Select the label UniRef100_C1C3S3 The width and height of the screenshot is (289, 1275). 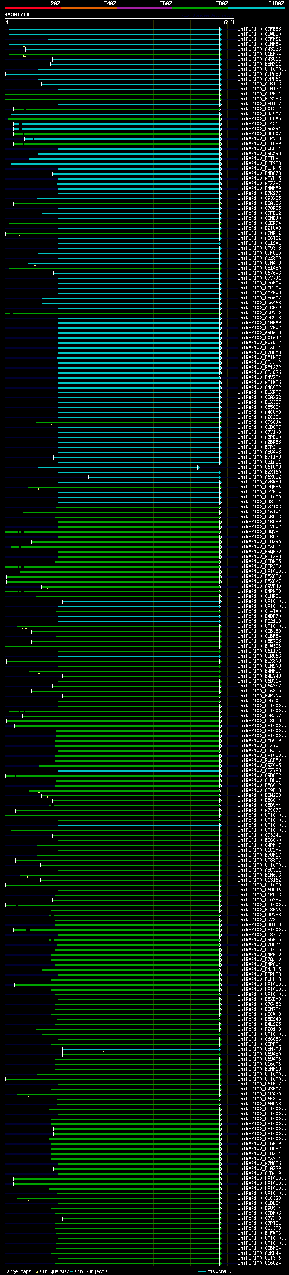click(259, 1198)
